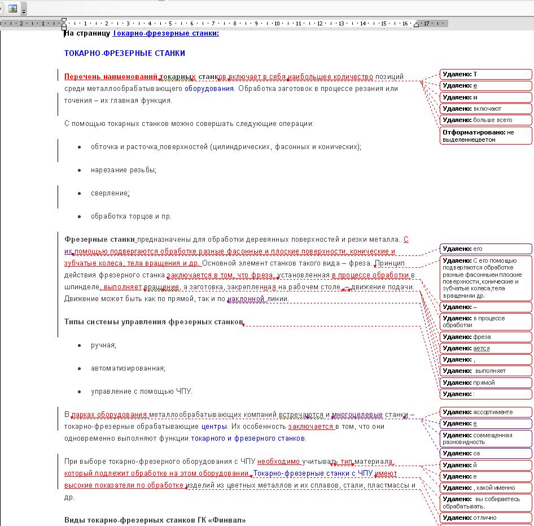Click the purple balloon 'Удалено: его'

[485, 249]
